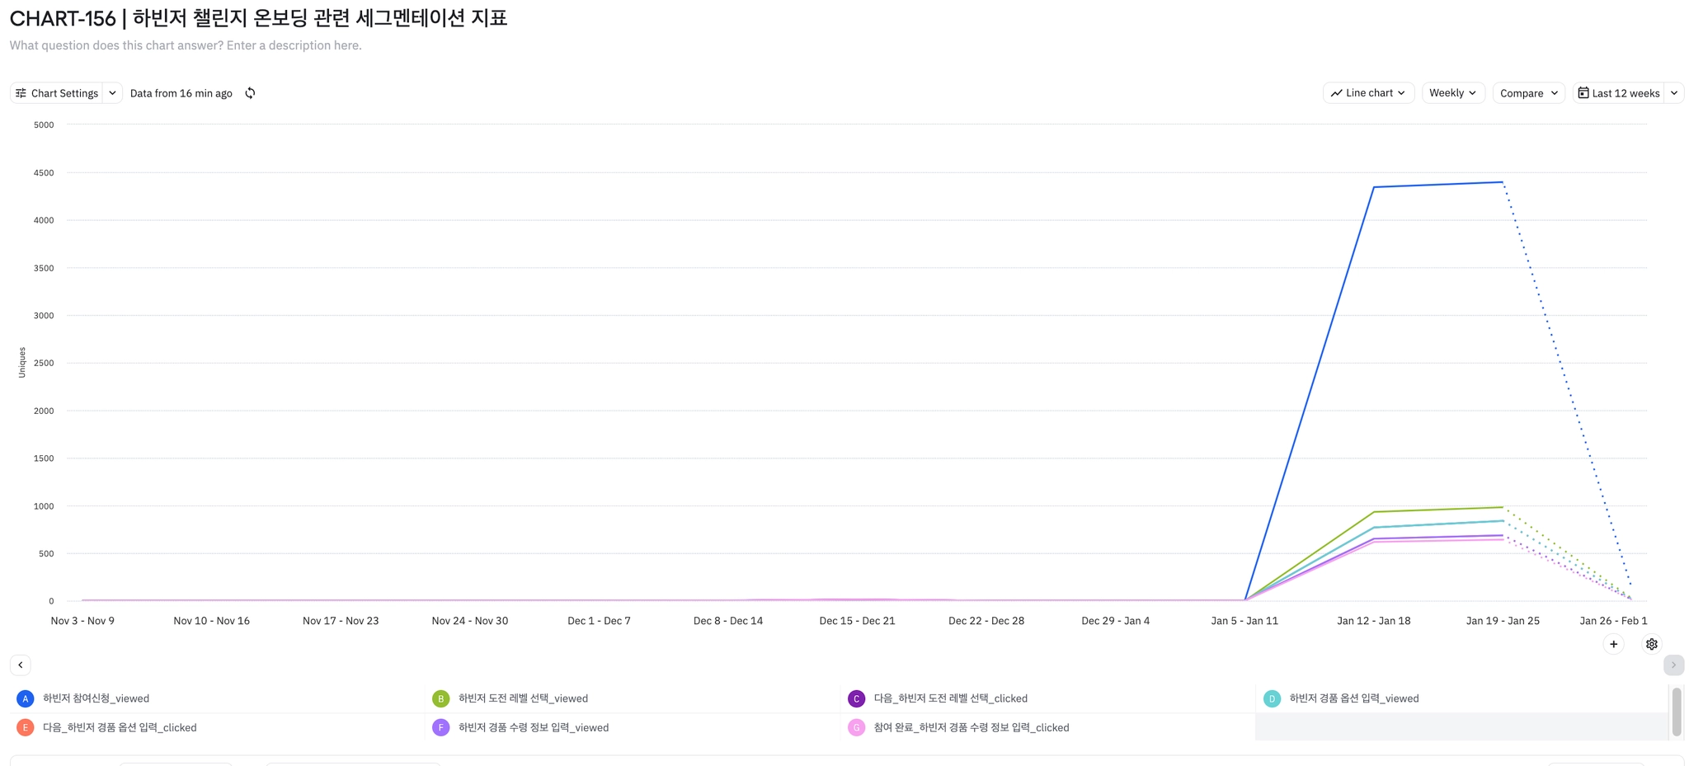Viewport: 1689px width, 766px height.
Task: Click the 'Dec 29 - Jan 4' axis label
Action: tap(1116, 621)
